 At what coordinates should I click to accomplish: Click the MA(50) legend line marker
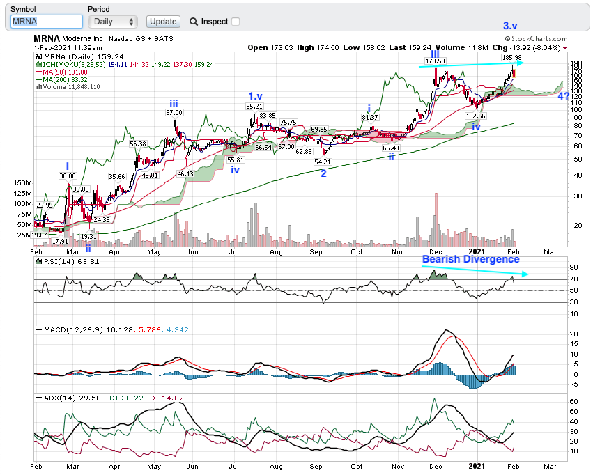coord(38,72)
